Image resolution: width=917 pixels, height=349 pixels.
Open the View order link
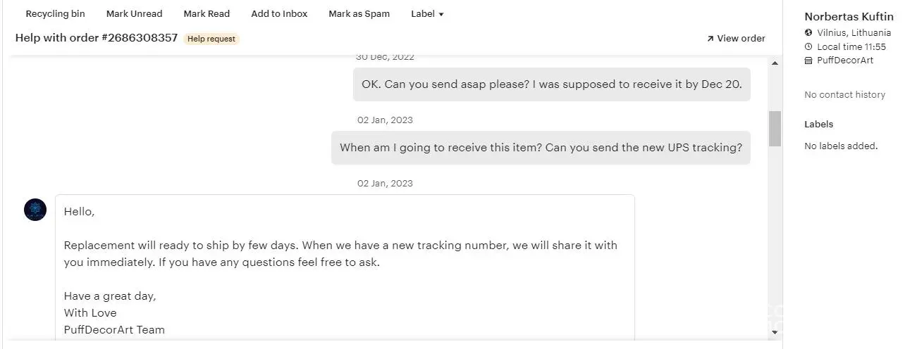[736, 39]
